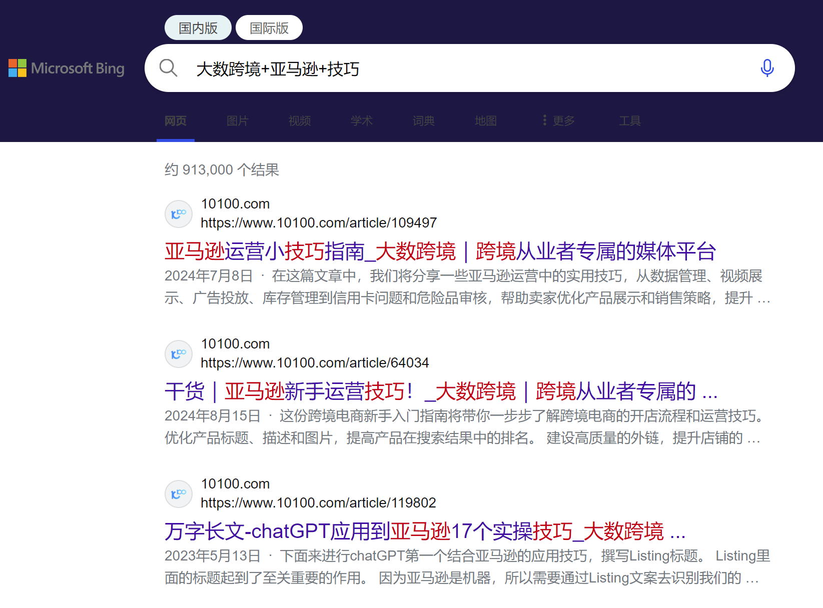
Task: Click URL https://www.10100.com/article/119802
Action: [x=318, y=502]
